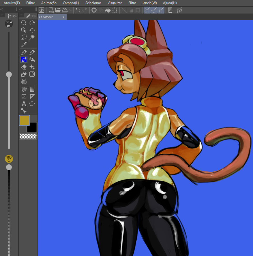Collapse the tool palette dock chevrons
Screen dimensions: 253x256
(x=20, y=9)
